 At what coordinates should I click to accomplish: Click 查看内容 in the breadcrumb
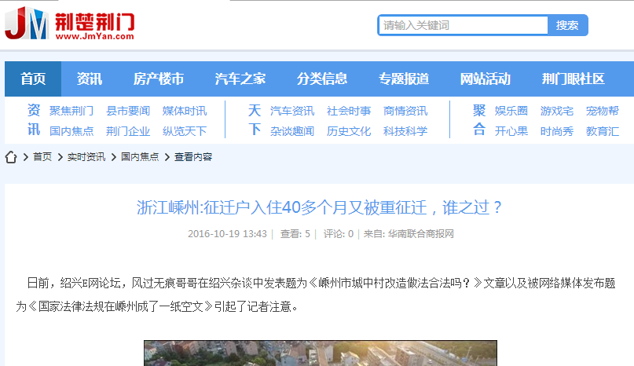coord(193,157)
